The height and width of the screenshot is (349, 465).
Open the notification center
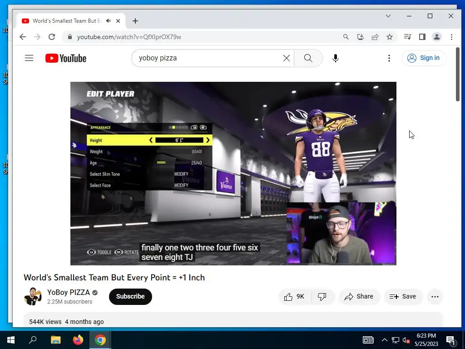(450, 340)
